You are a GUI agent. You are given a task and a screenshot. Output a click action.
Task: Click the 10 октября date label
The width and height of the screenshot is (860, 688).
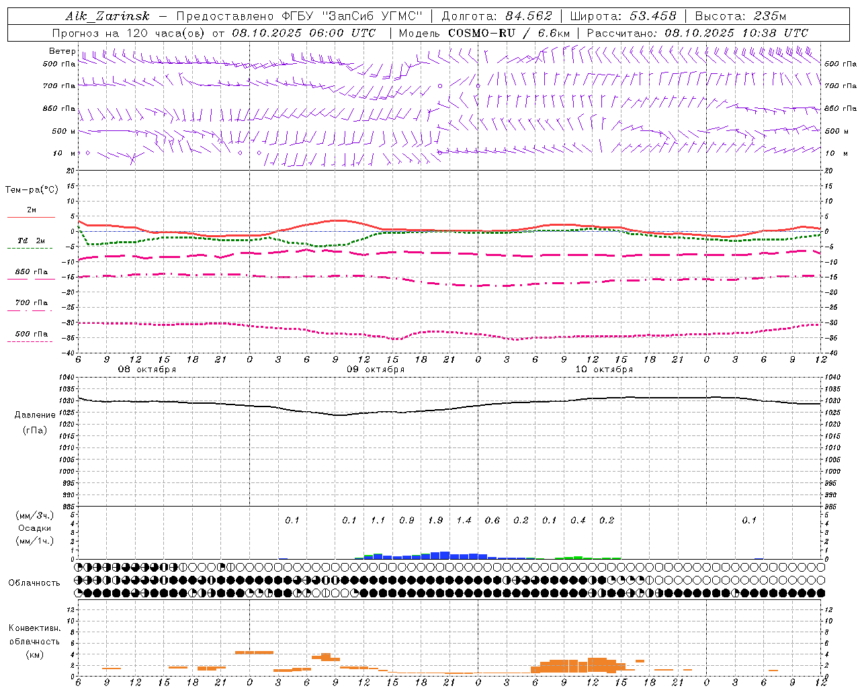(604, 370)
